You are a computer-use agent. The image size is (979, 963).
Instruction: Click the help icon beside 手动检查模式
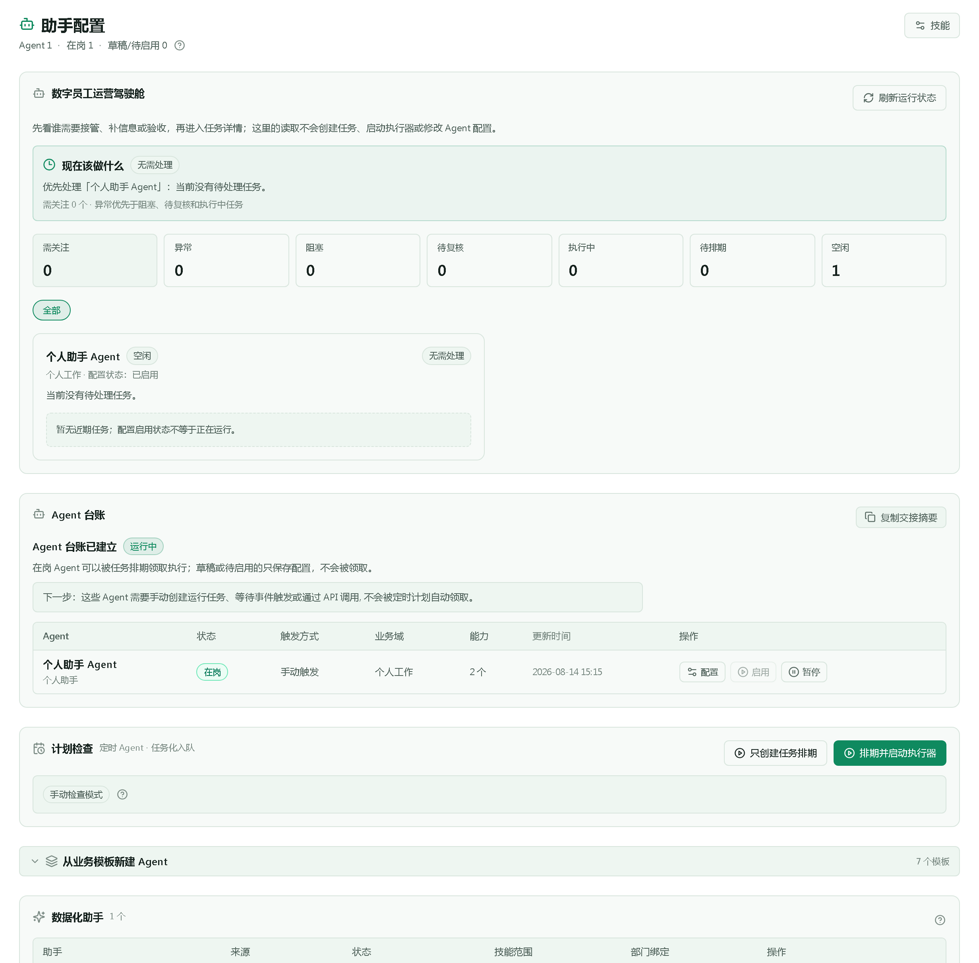click(x=122, y=794)
